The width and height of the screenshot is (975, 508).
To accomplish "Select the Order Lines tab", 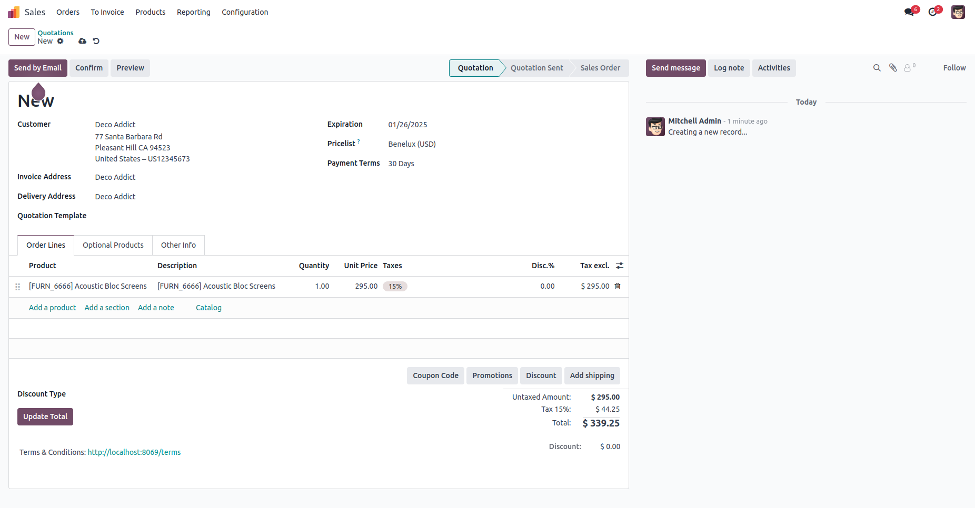I will [x=46, y=245].
